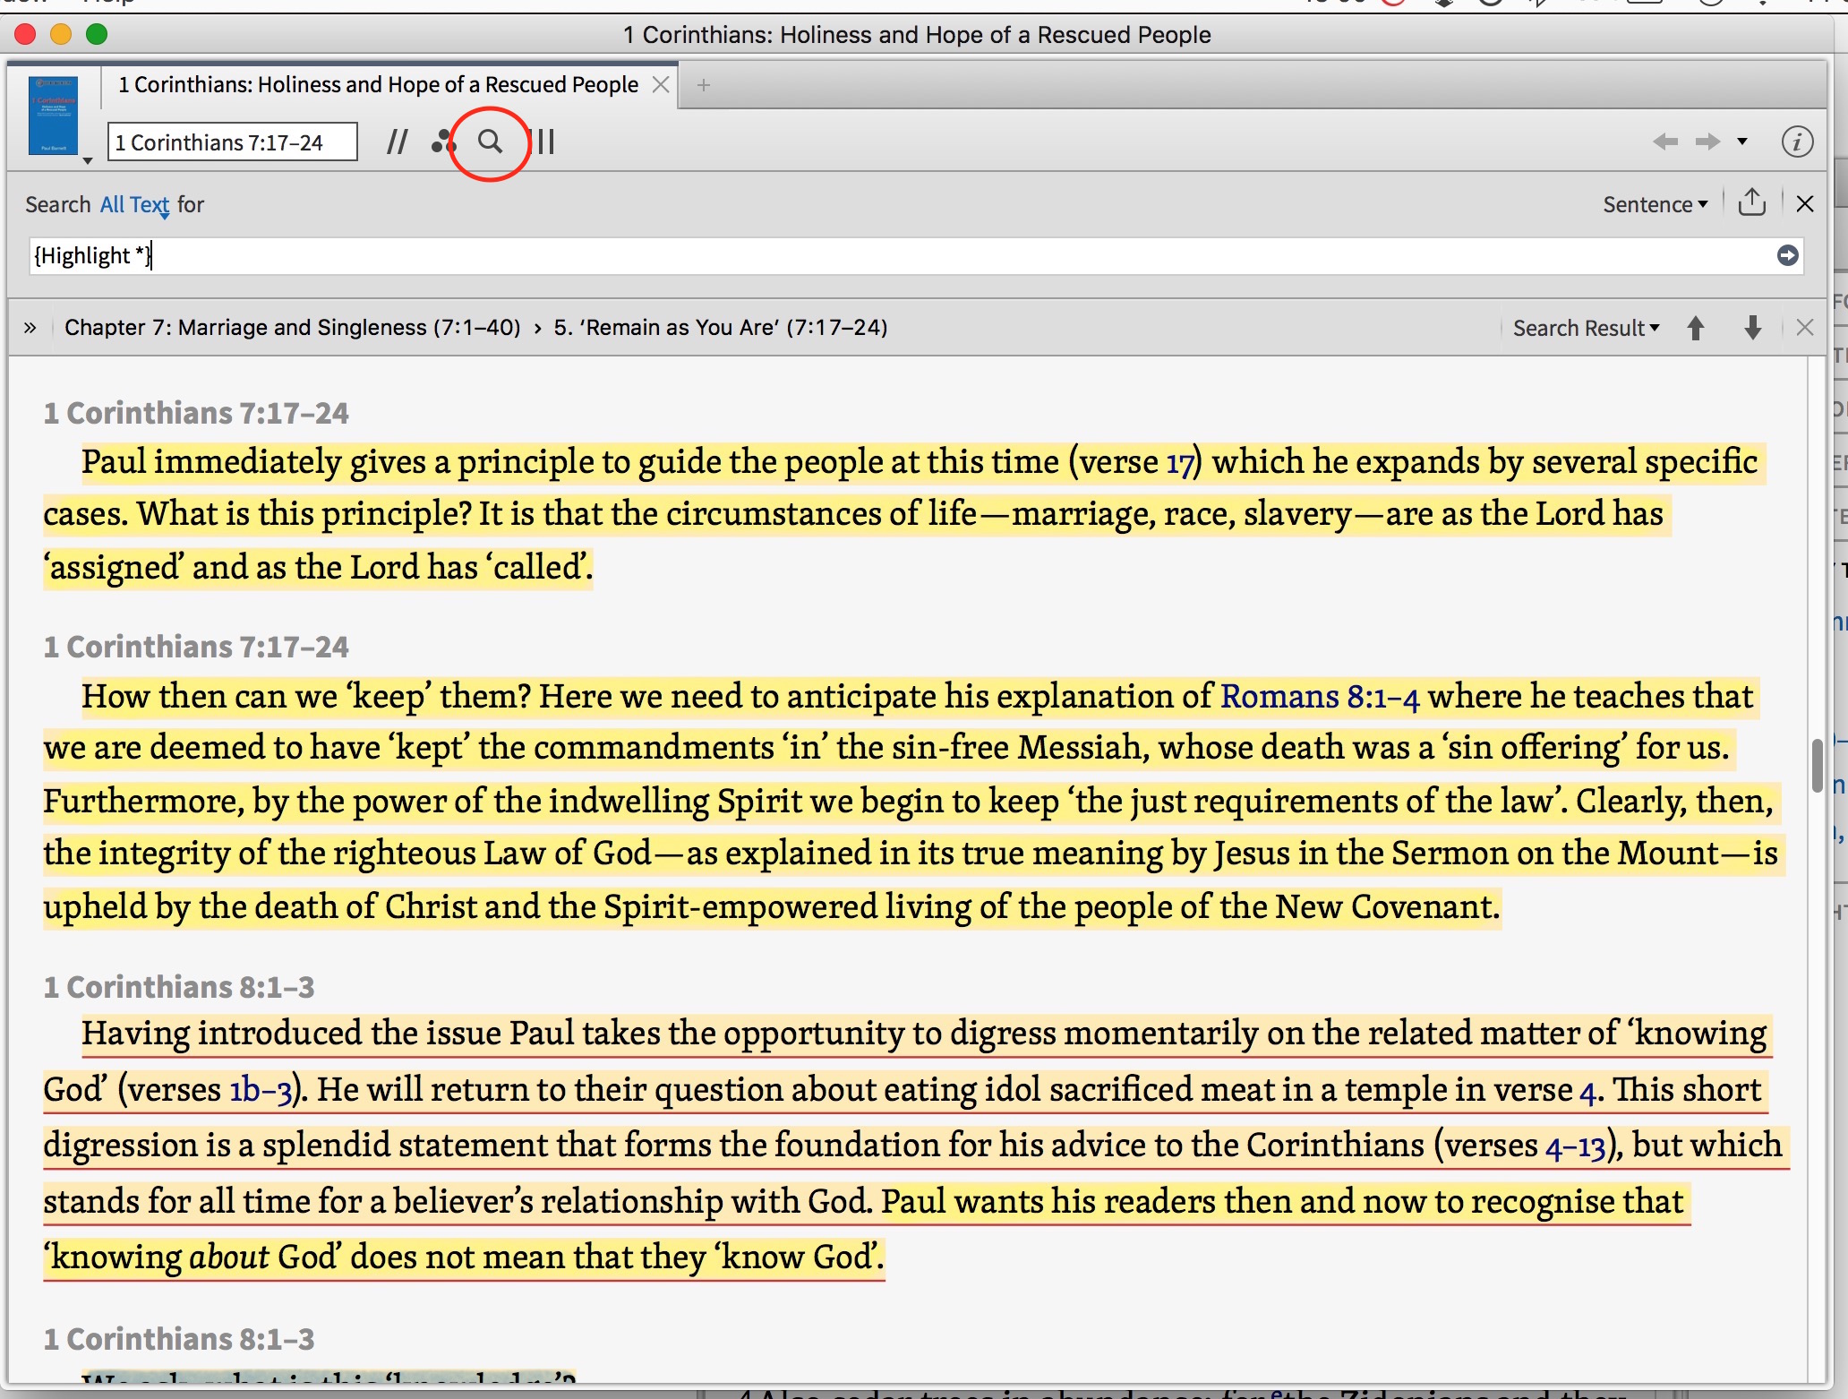Image resolution: width=1848 pixels, height=1399 pixels.
Task: Click the vertical scrollbar thumb
Action: pos(1817,766)
